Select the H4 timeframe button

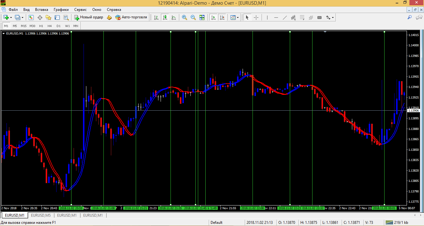(x=50, y=26)
